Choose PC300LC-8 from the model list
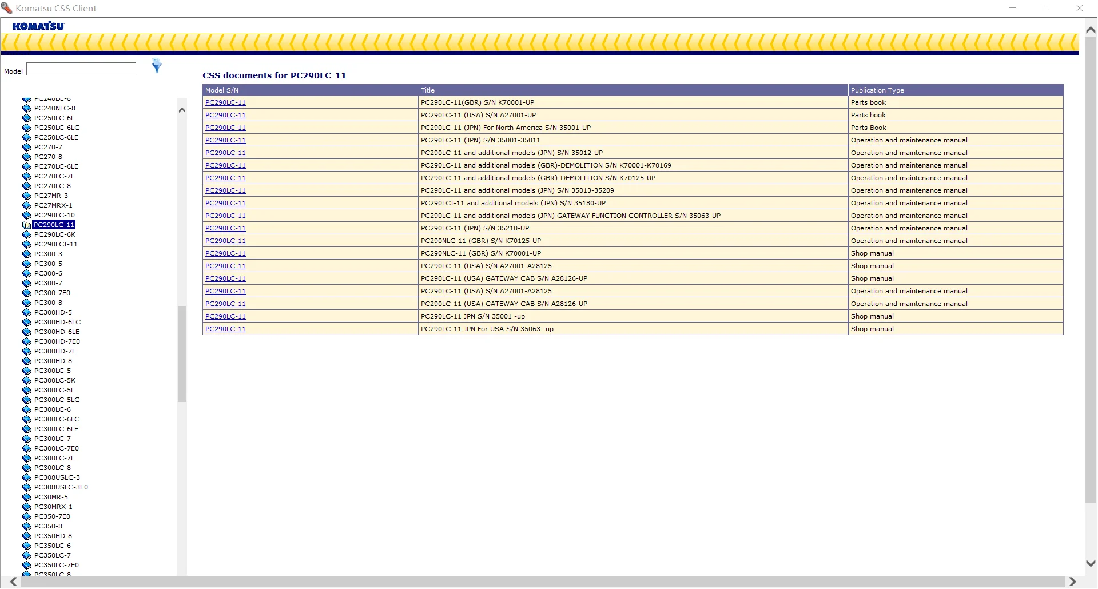Viewport: 1098px width, 589px height. (x=53, y=468)
